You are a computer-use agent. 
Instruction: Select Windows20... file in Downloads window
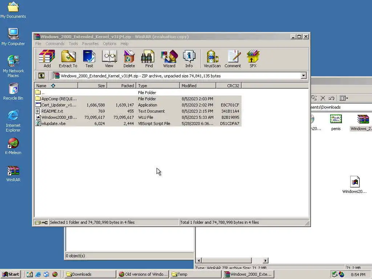[355, 185]
